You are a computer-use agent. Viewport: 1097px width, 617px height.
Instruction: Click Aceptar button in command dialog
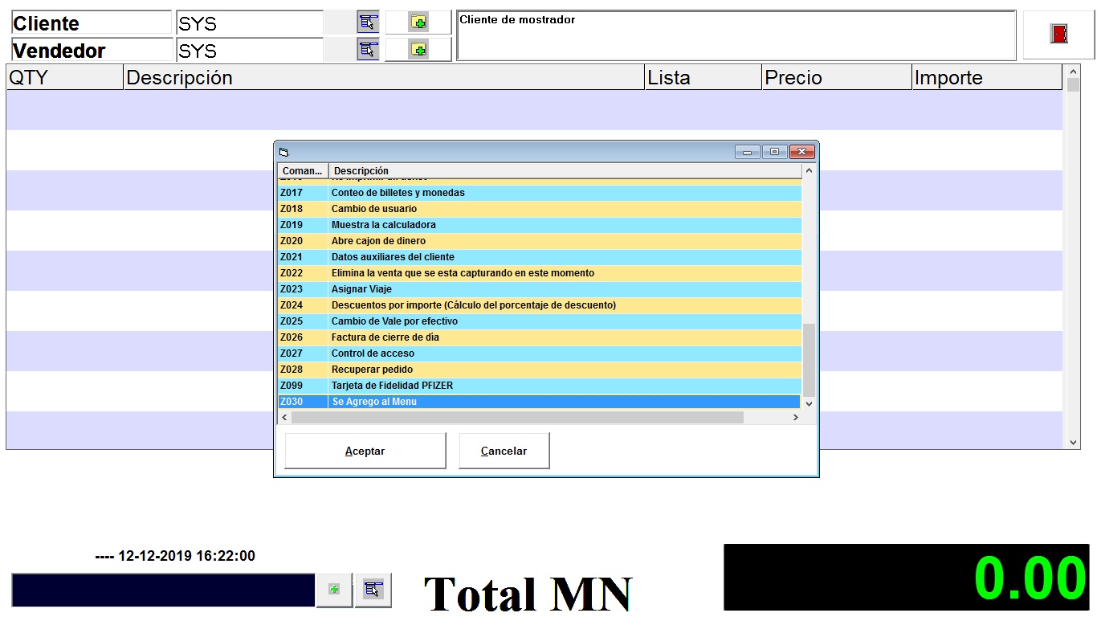pos(365,451)
